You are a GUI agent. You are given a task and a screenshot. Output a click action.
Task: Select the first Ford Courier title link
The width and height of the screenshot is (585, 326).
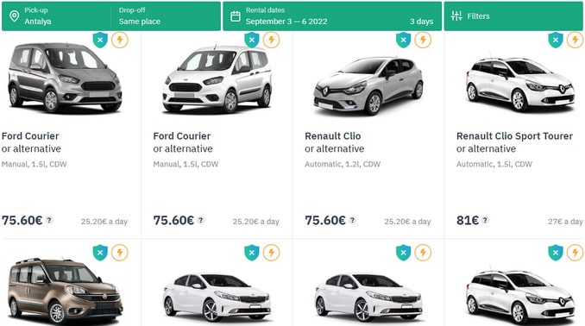pos(30,136)
